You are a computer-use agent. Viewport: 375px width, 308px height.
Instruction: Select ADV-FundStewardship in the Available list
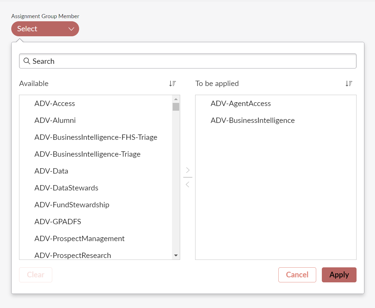pos(72,204)
